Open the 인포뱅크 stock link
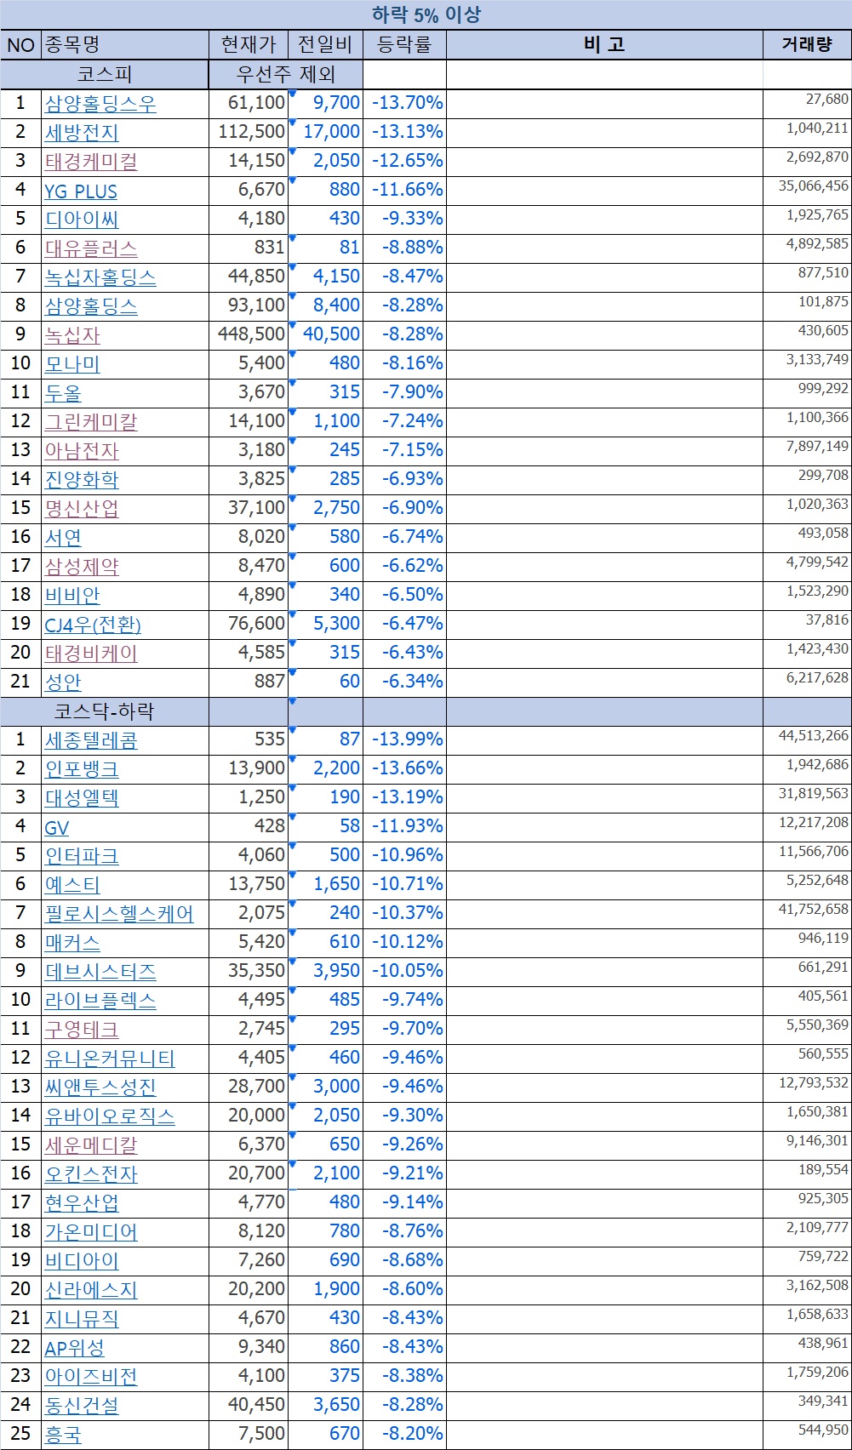Screen dimensions: 852x1450 [82, 769]
